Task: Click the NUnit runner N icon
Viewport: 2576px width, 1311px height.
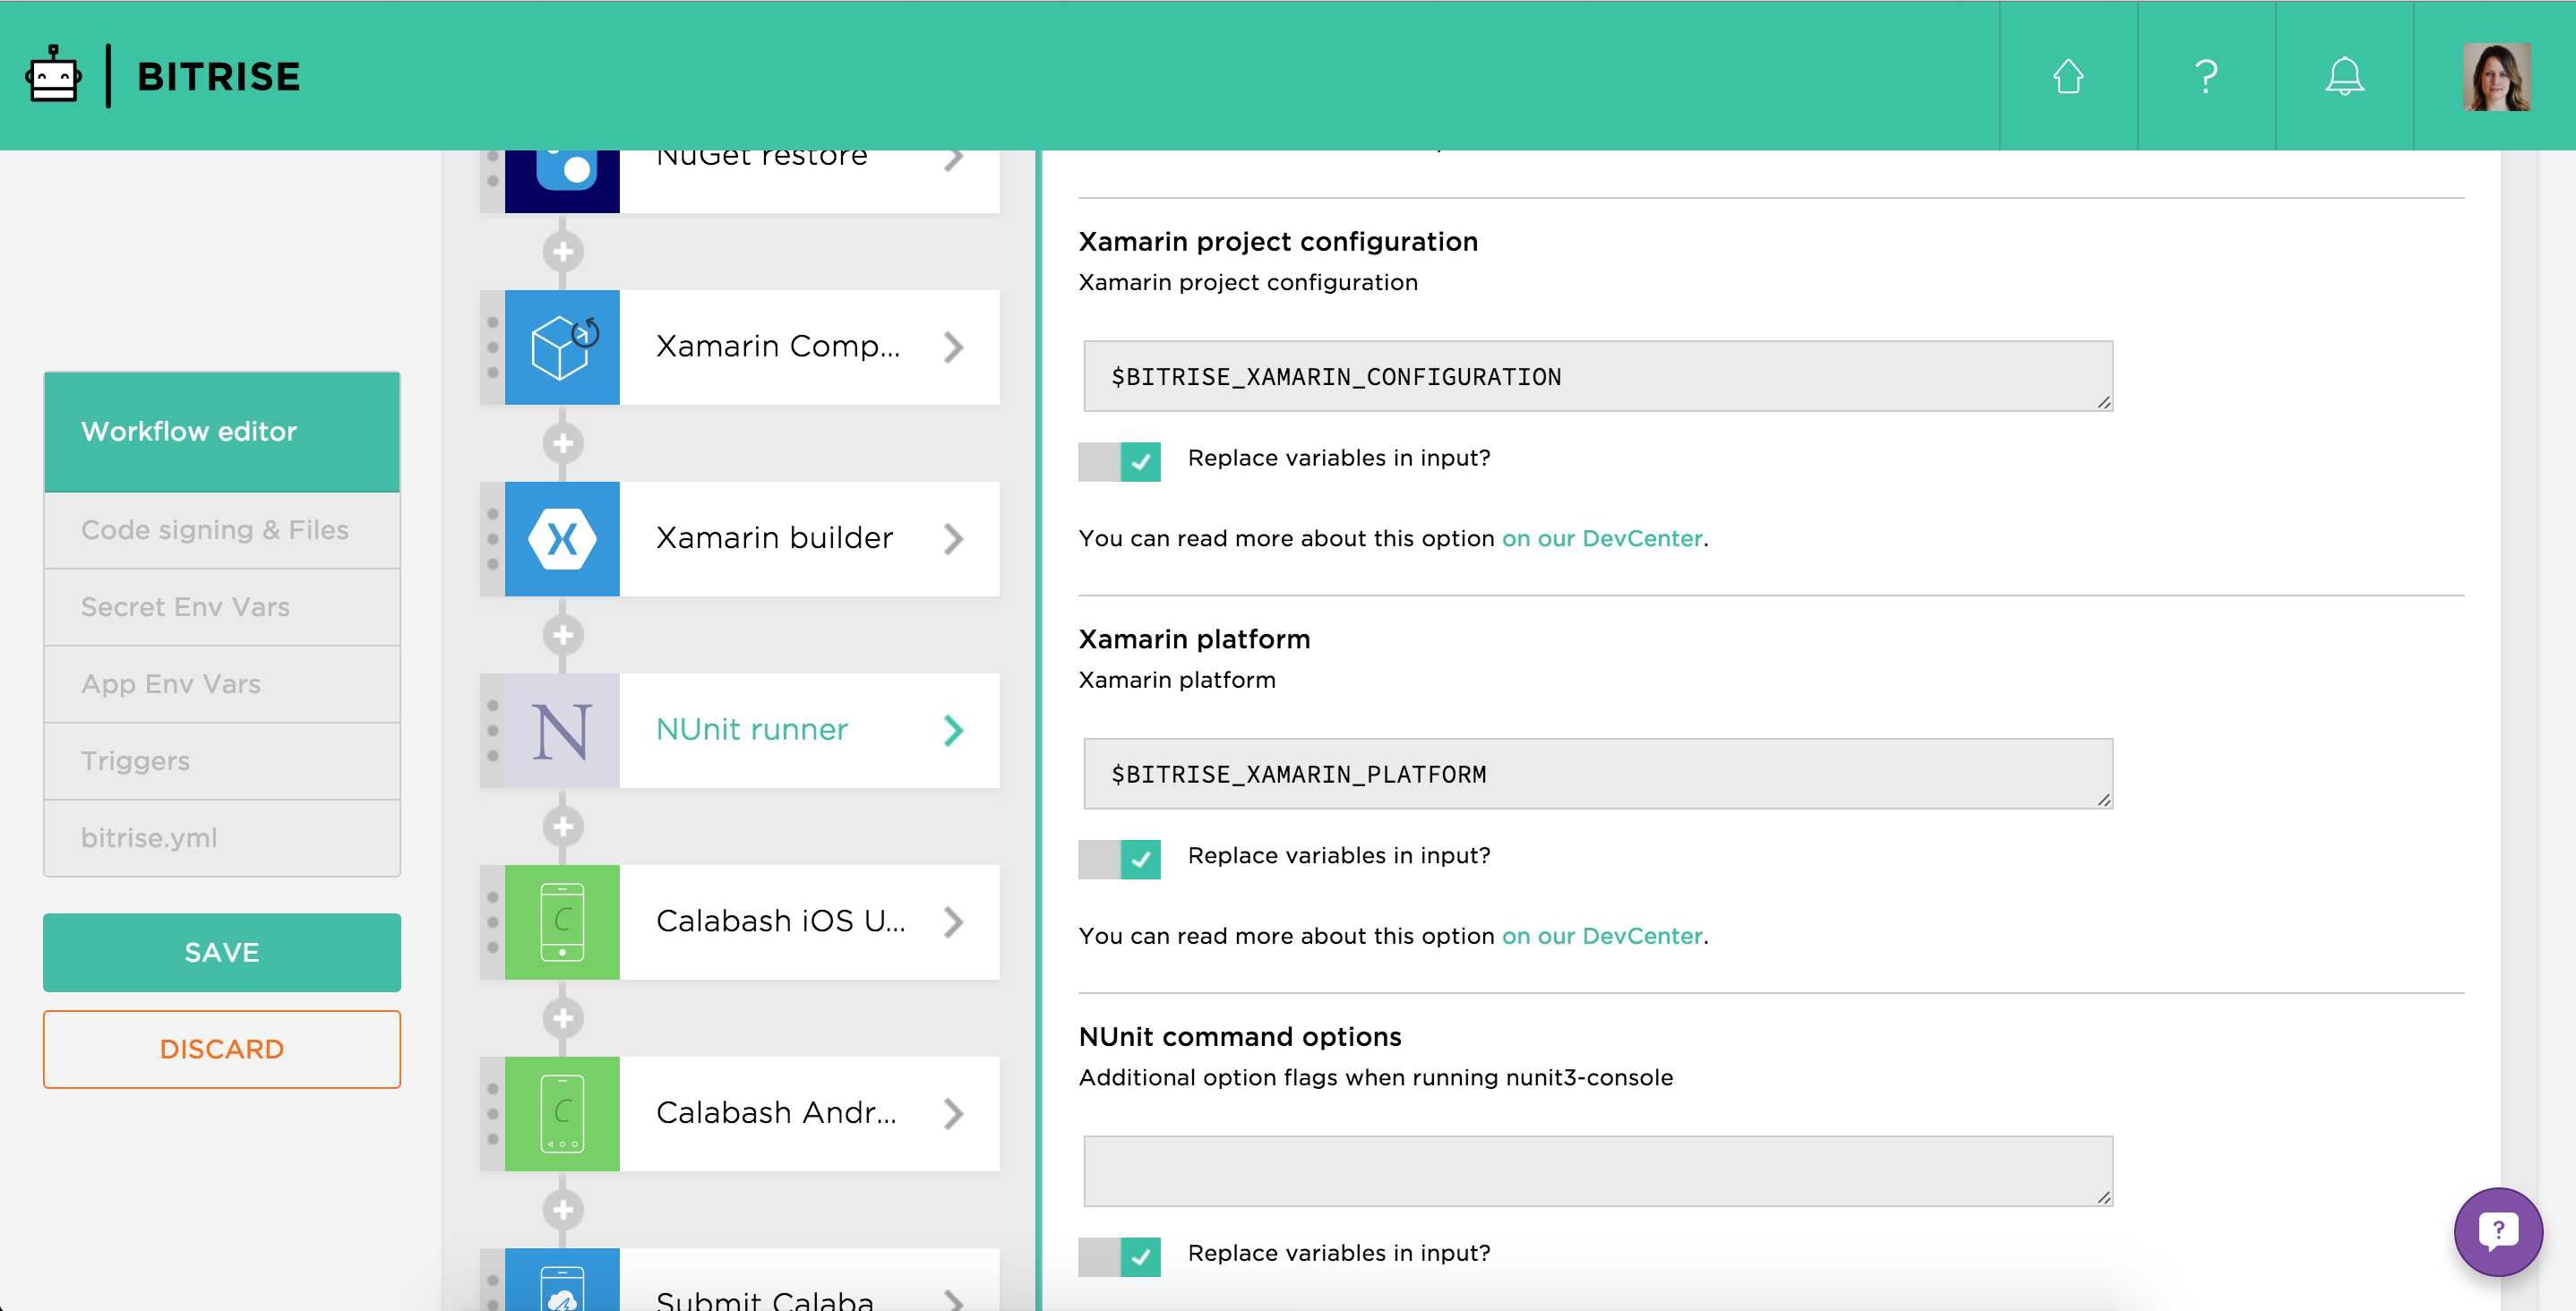Action: [x=562, y=731]
